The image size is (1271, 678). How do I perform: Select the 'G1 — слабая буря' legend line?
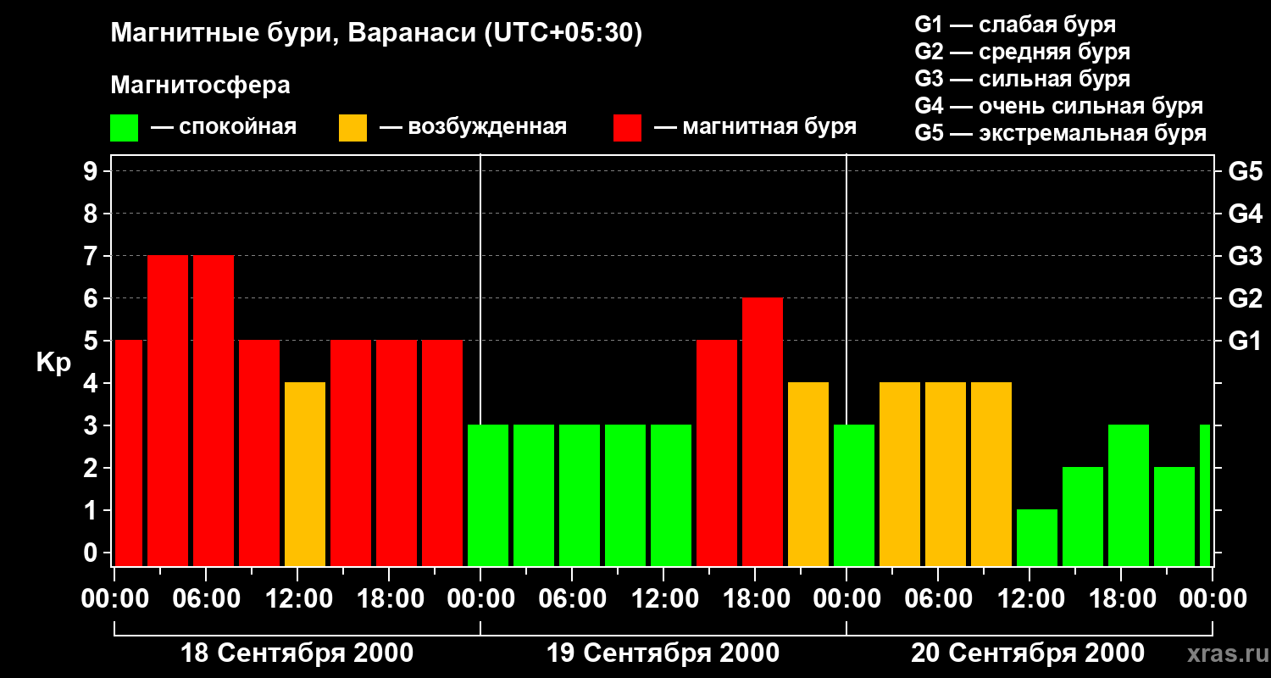pos(1015,25)
